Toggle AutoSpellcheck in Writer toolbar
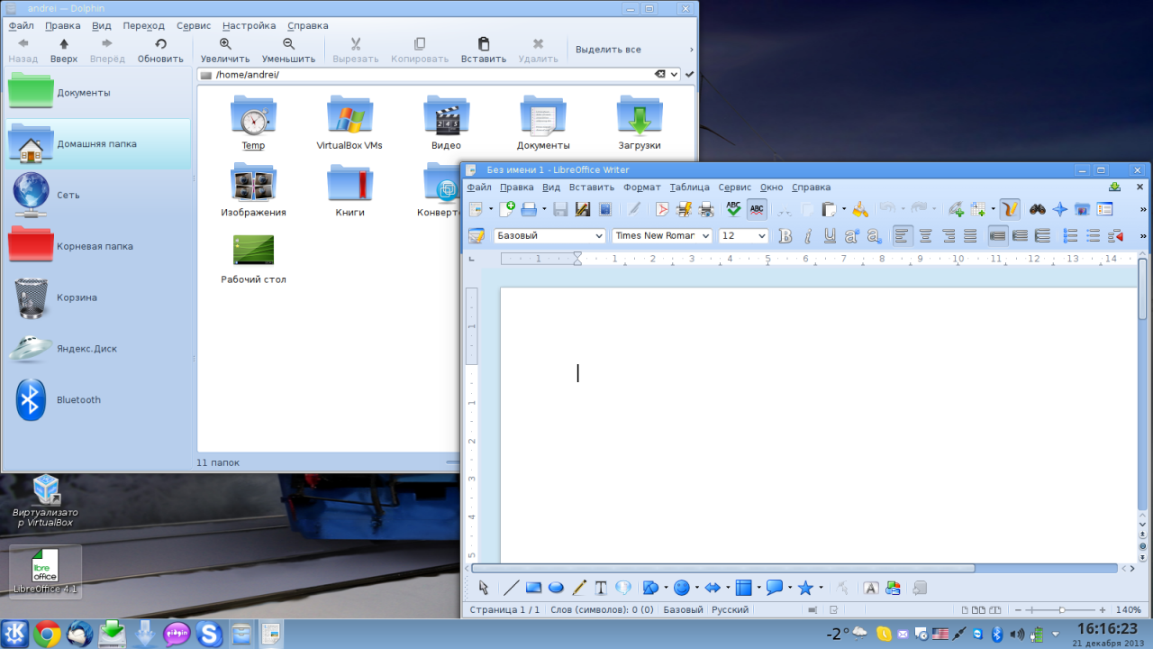Viewport: 1153px width, 649px height. 757,209
